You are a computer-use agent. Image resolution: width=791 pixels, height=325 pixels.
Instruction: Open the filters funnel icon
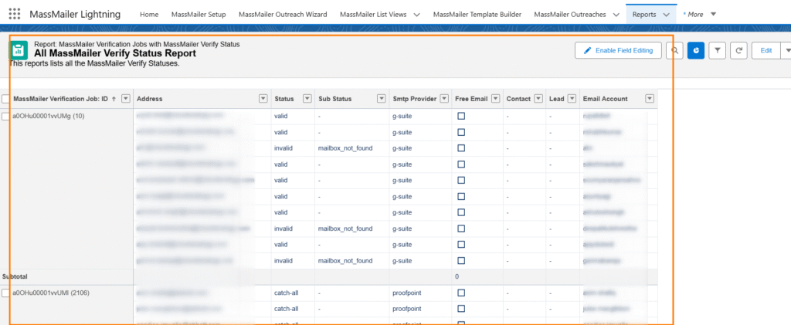718,50
